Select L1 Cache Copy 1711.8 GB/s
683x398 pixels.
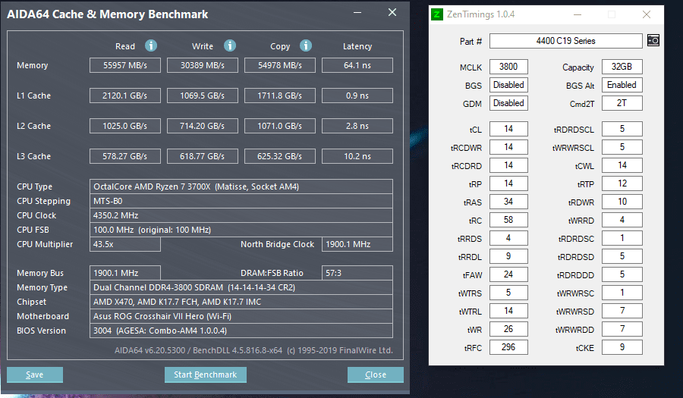point(279,96)
